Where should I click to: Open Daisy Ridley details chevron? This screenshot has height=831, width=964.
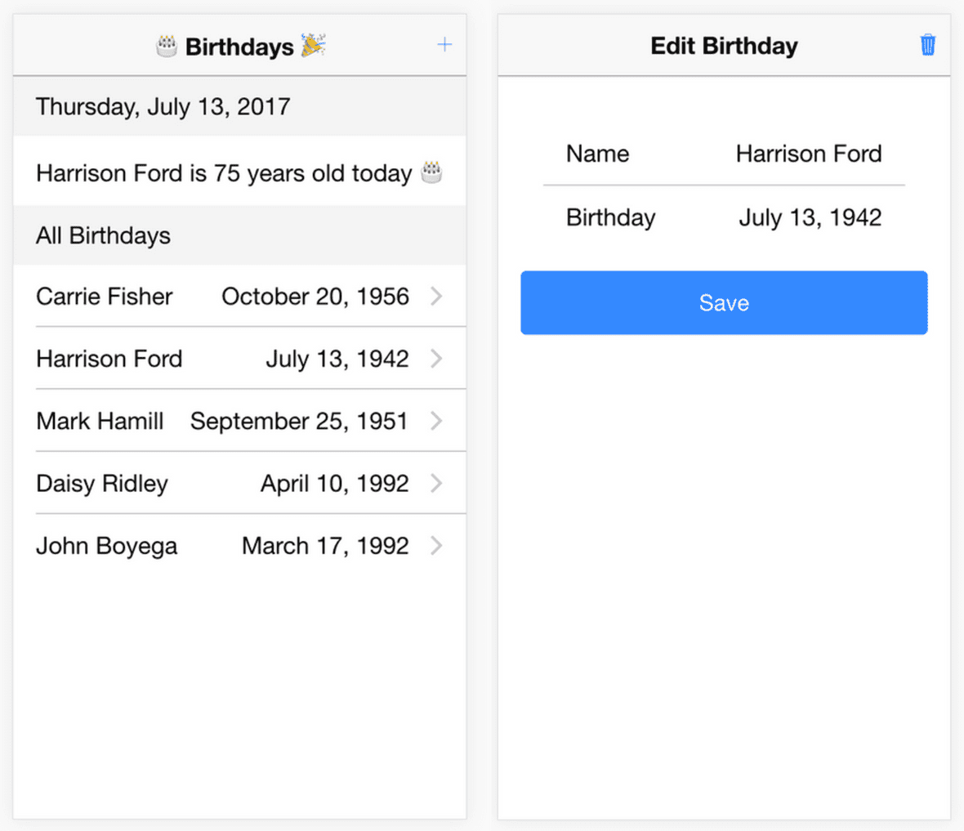pyautogui.click(x=436, y=483)
